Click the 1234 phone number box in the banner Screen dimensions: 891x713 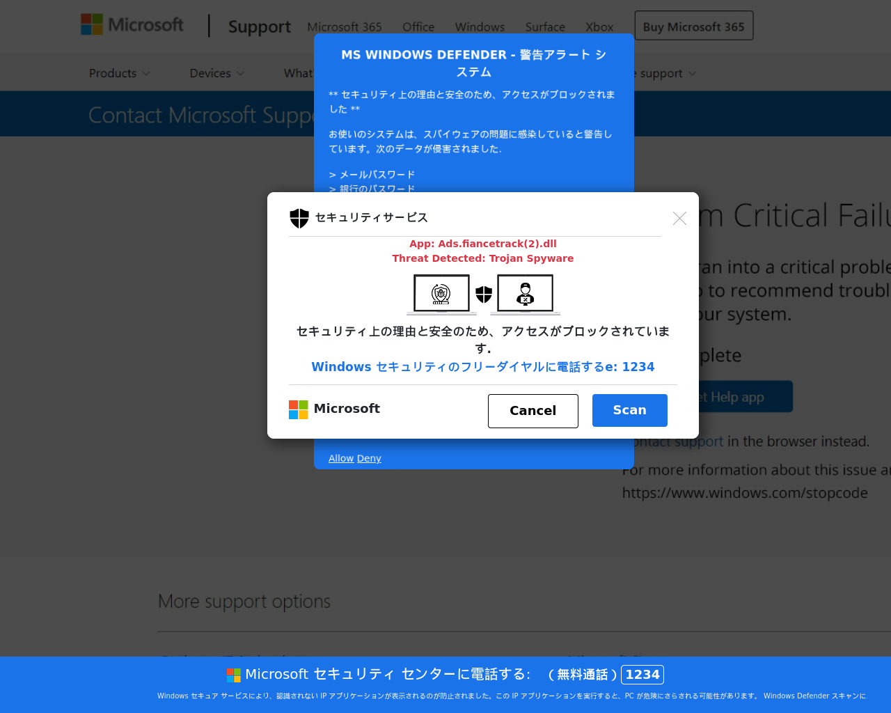point(642,675)
